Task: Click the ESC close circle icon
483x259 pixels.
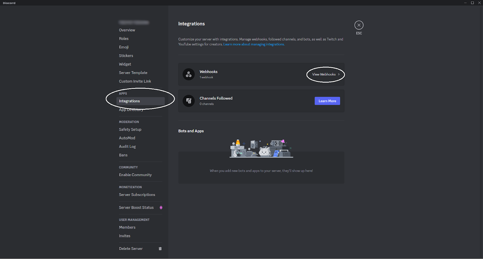Action: click(x=359, y=25)
